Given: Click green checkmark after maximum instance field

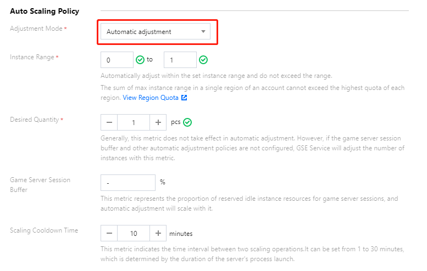Looking at the screenshot, I should pyautogui.click(x=203, y=60).
